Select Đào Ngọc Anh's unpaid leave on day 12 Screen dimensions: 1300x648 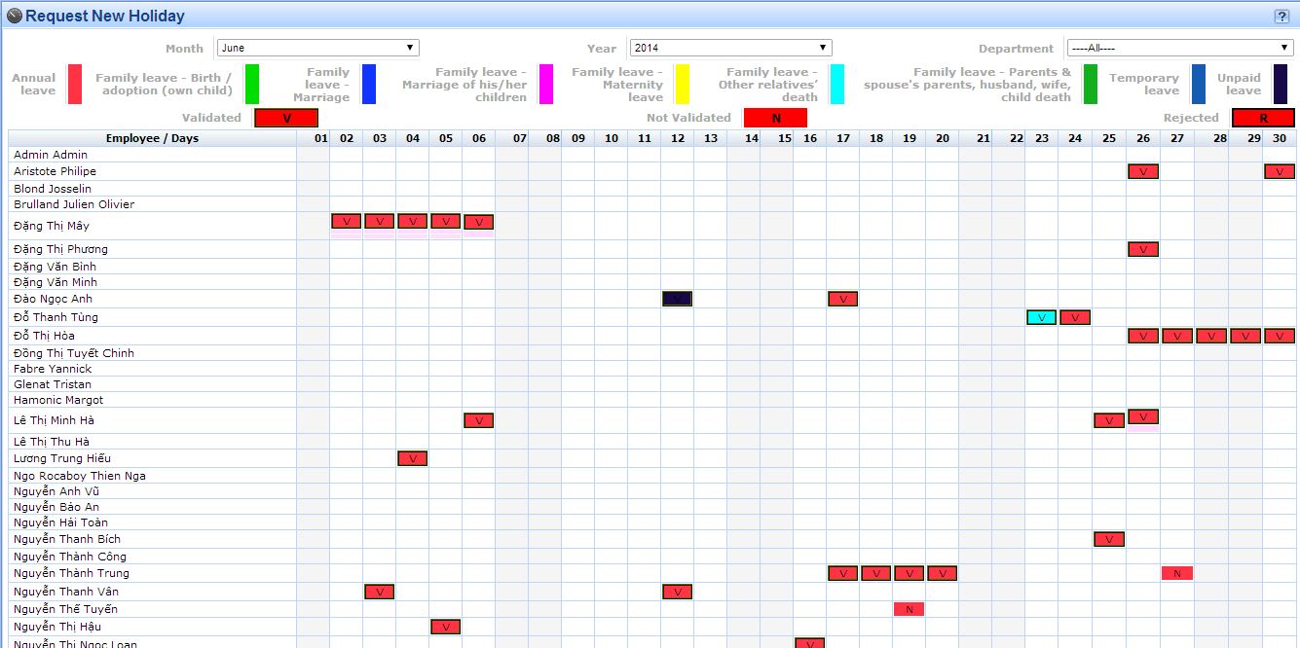677,299
